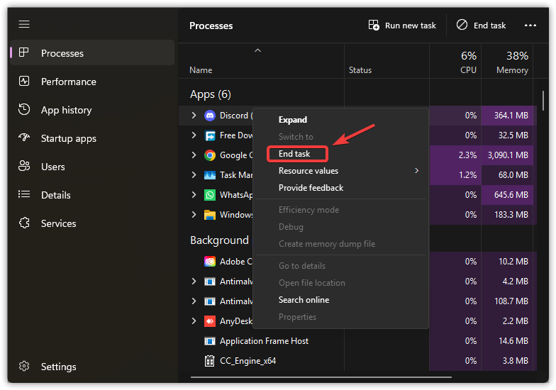Click the Performance sidebar icon

24,82
